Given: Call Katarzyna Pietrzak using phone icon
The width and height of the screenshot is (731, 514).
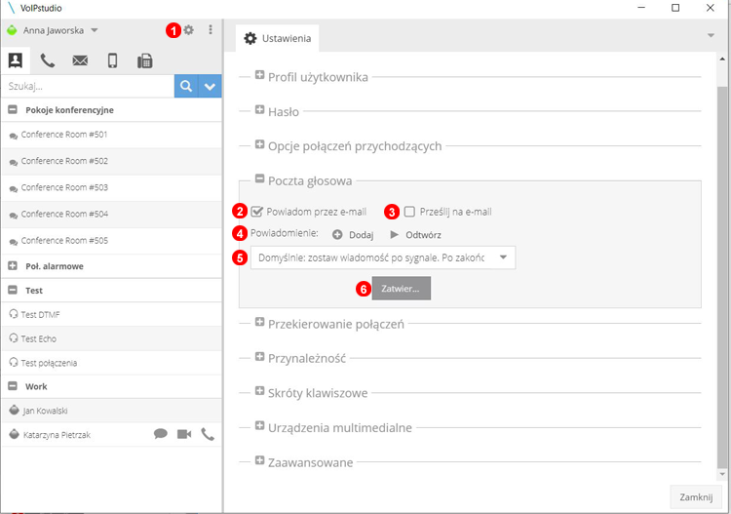Looking at the screenshot, I should click(x=208, y=435).
